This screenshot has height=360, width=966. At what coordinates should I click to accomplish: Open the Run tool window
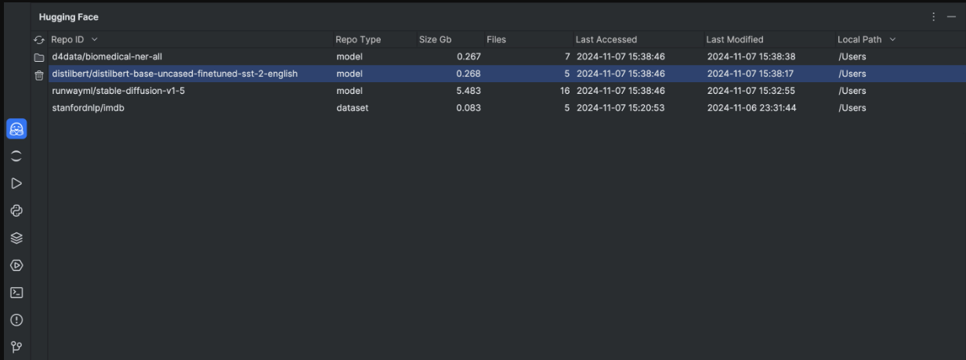16,183
